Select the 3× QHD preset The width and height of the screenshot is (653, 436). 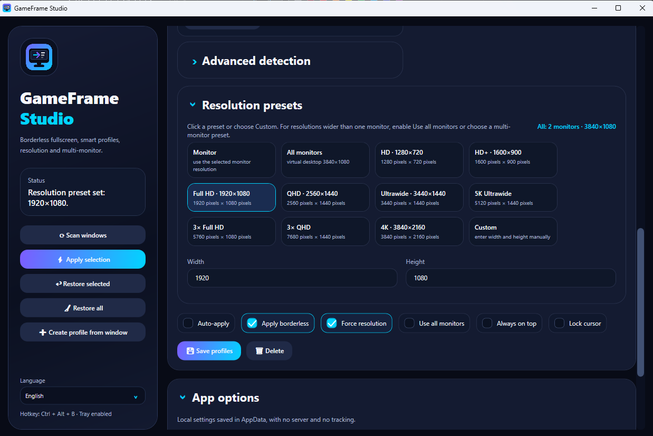tap(325, 231)
